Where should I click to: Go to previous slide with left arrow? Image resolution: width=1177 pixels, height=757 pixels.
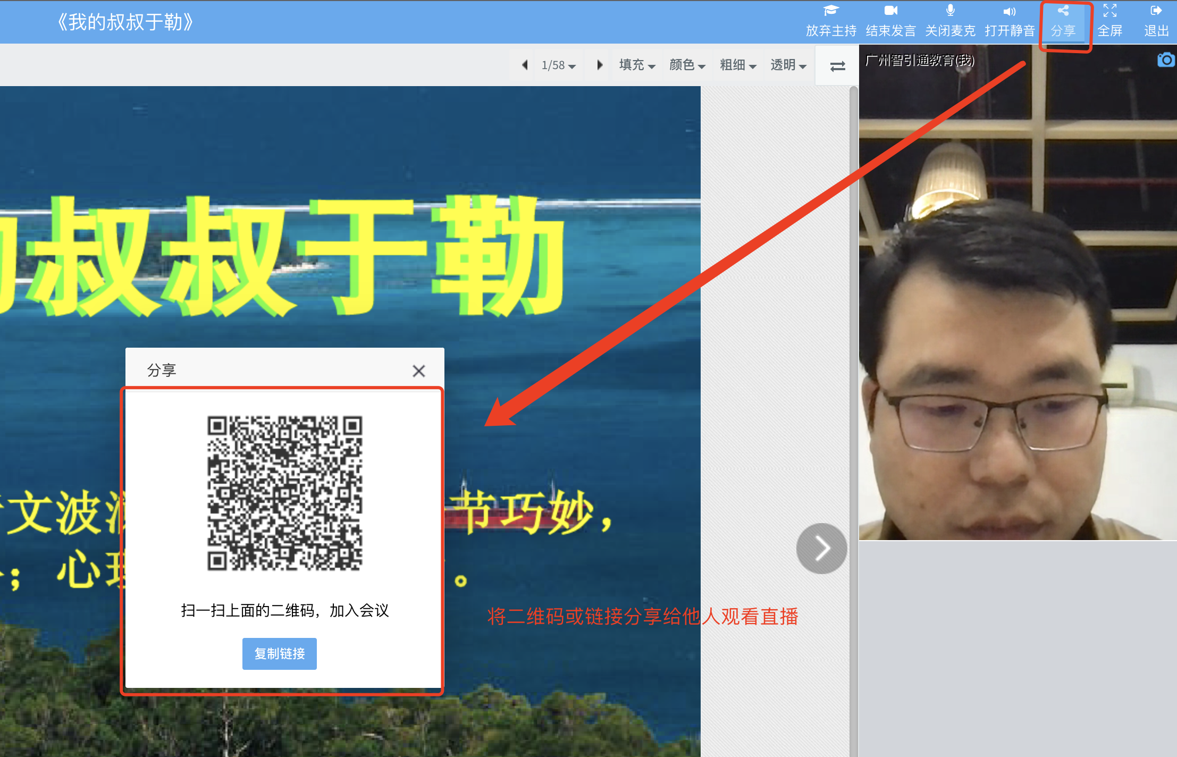coord(525,65)
